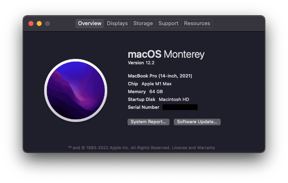Screen dimensions: 288x183
Task: Click the Chip label
Action: point(133,84)
